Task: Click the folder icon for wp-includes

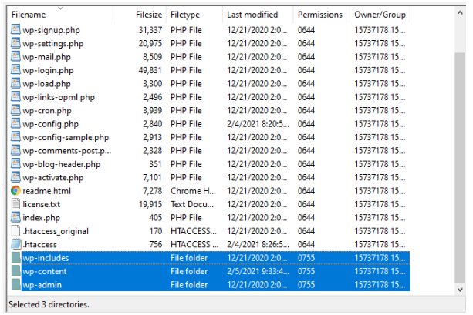Action: [15, 258]
